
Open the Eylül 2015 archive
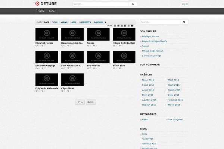[x=174, y=95]
